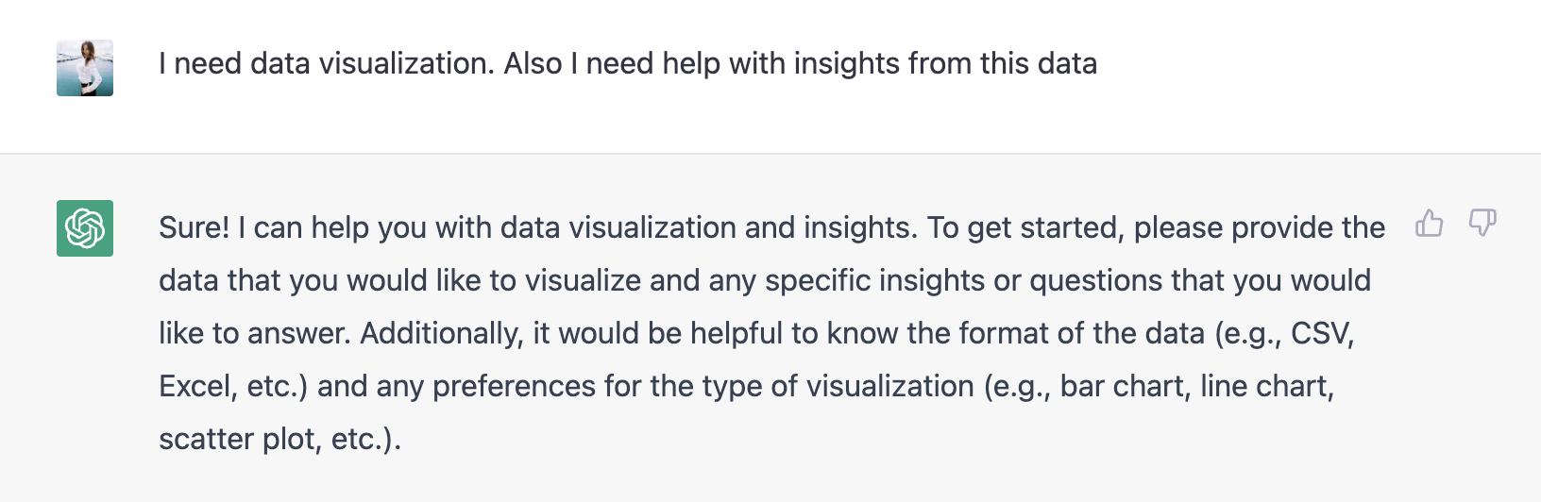Click the word "Sure!" in the reply
This screenshot has width=1541, height=502.
pyautogui.click(x=194, y=227)
